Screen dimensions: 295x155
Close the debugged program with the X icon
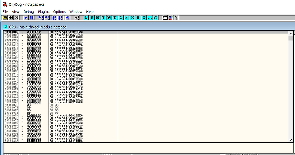[17, 18]
